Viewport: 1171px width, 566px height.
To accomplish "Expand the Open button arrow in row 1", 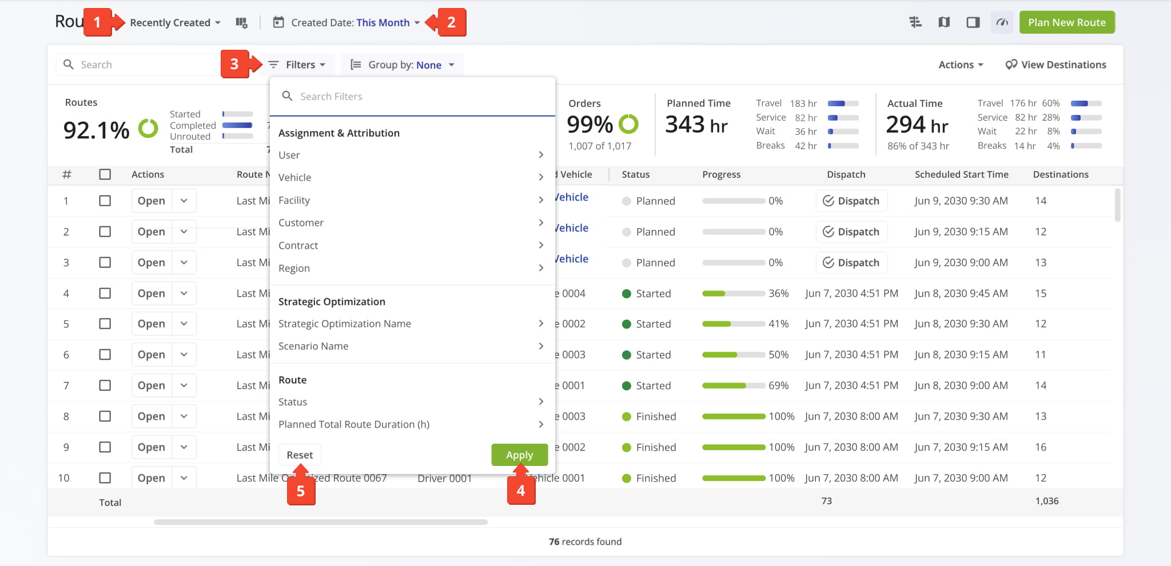I will pos(184,201).
